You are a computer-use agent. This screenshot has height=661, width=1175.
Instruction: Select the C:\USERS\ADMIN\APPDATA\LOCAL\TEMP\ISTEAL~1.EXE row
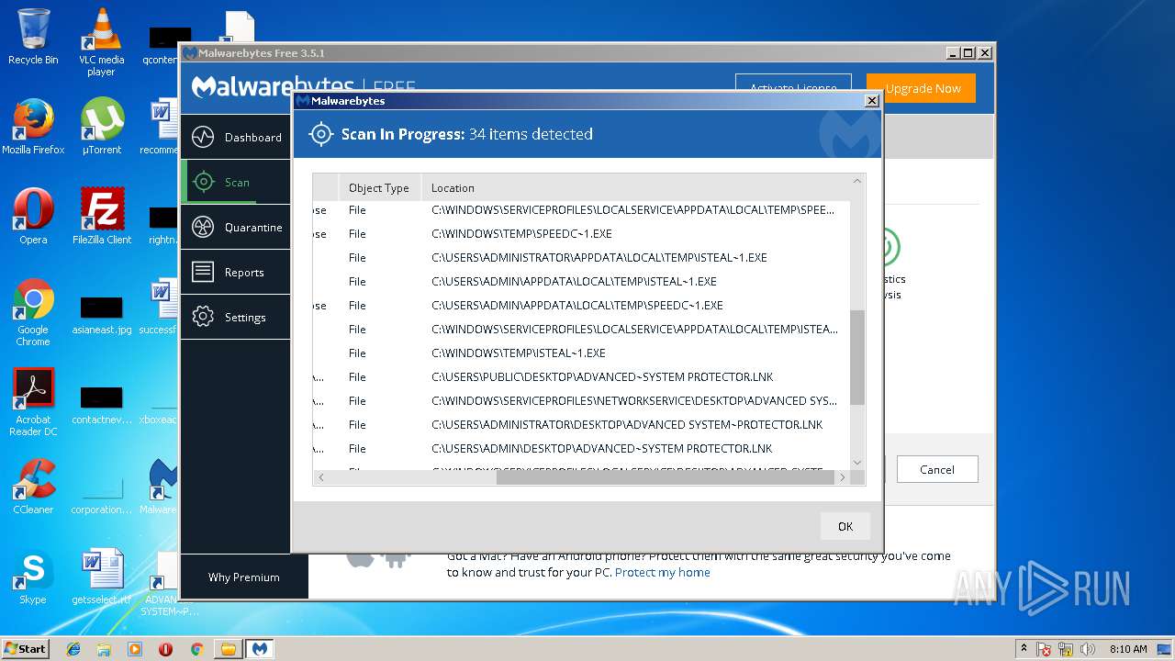click(581, 282)
